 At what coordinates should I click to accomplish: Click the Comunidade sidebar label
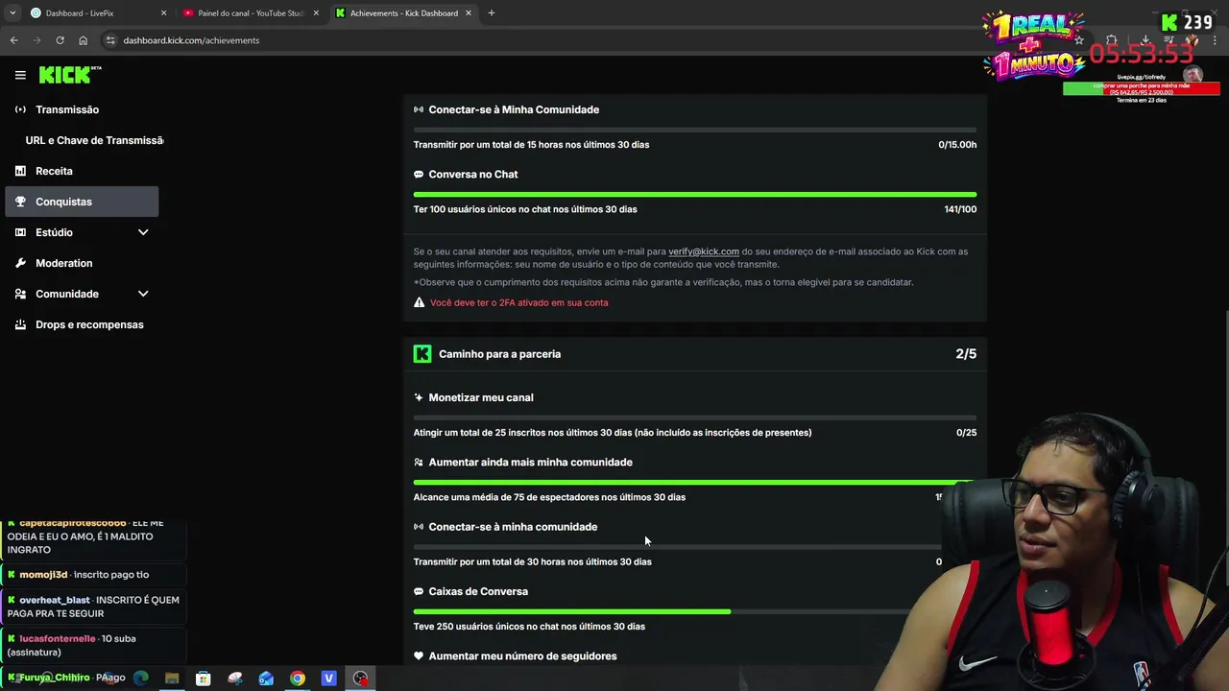point(67,294)
